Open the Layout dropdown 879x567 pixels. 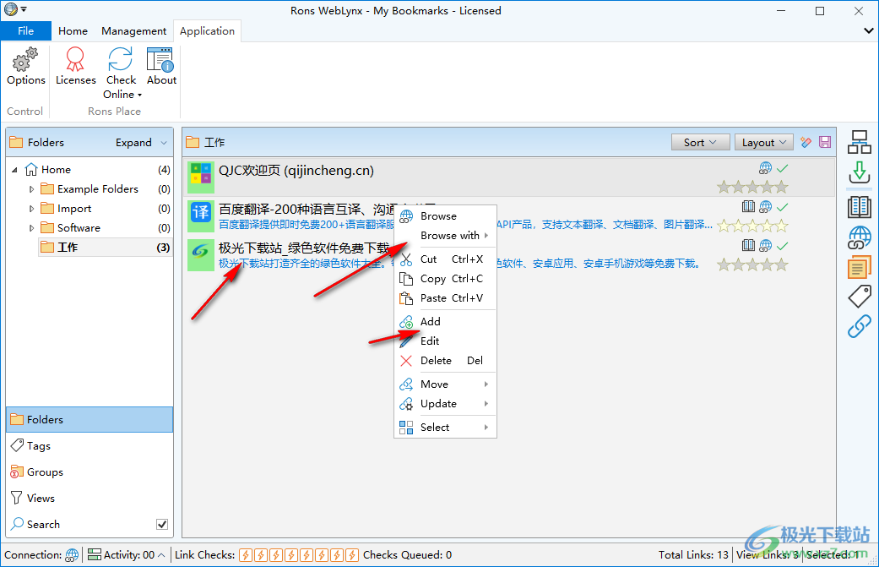(763, 143)
